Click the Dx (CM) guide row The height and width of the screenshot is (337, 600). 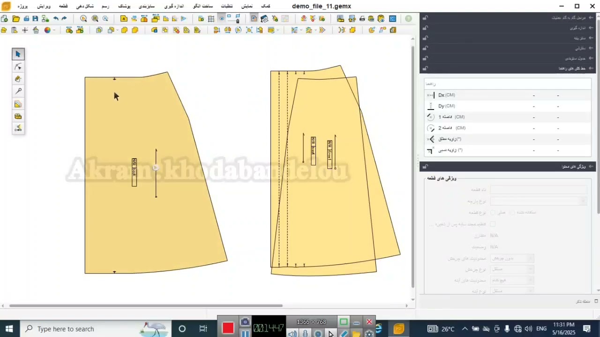[508, 95]
